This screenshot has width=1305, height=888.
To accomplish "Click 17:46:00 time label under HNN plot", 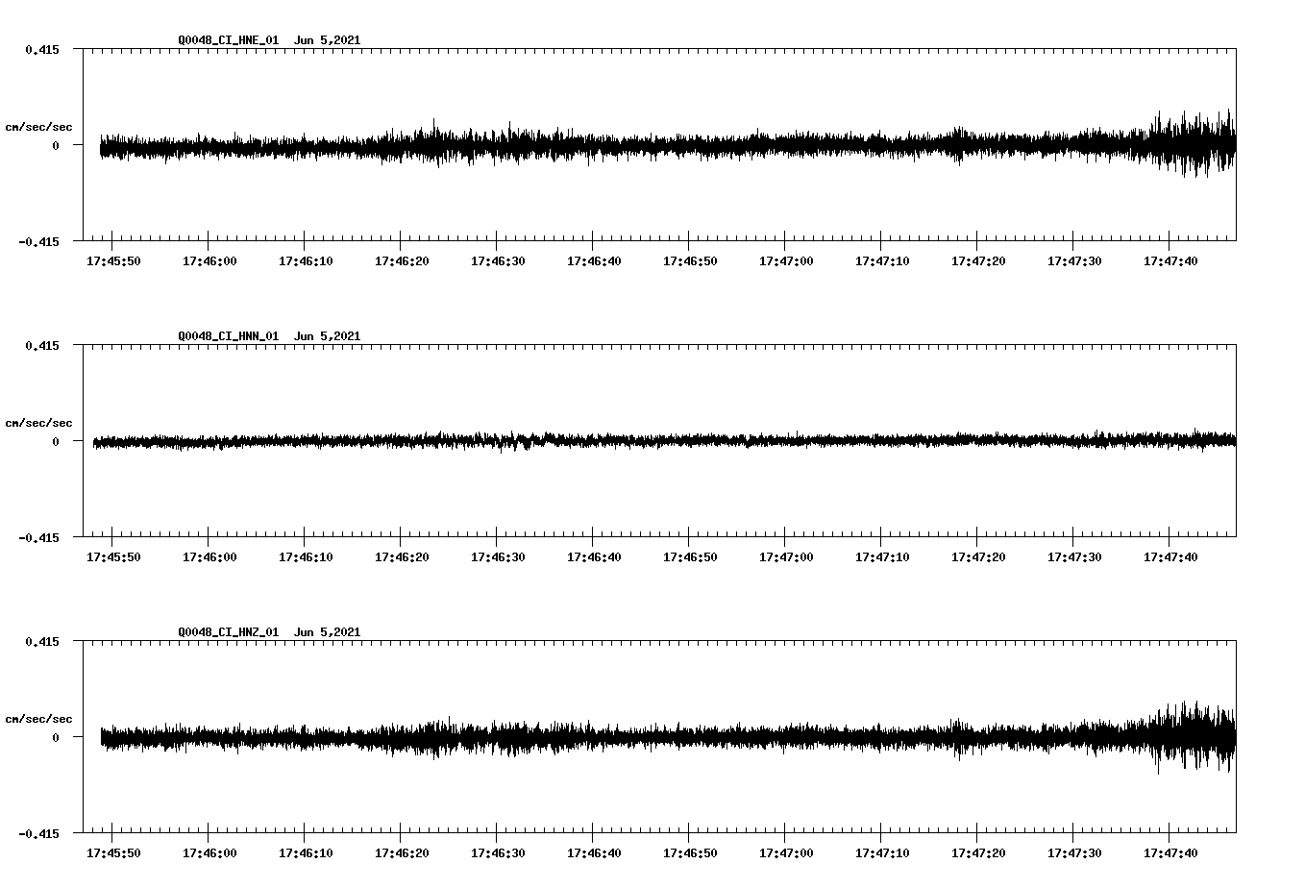I will pyautogui.click(x=209, y=557).
